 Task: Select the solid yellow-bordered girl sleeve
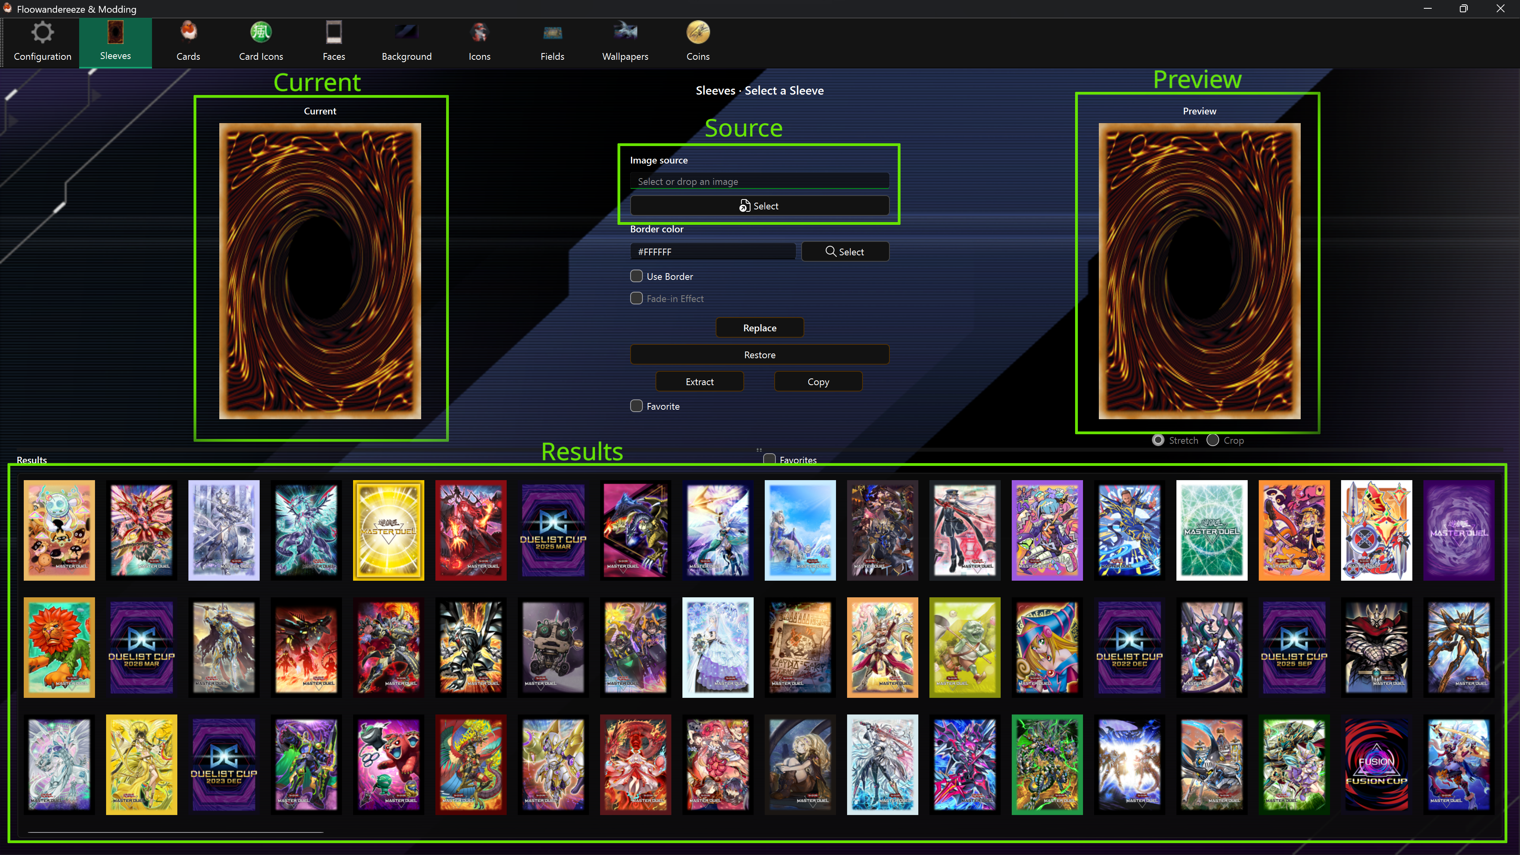pyautogui.click(x=142, y=765)
